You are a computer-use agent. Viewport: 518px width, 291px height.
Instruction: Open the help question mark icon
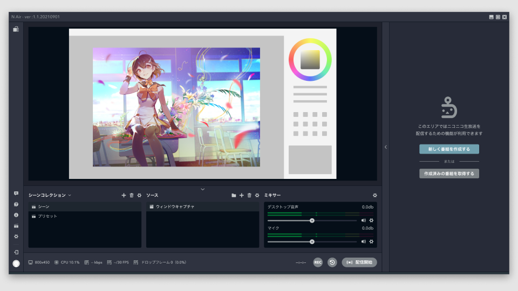coord(16,204)
